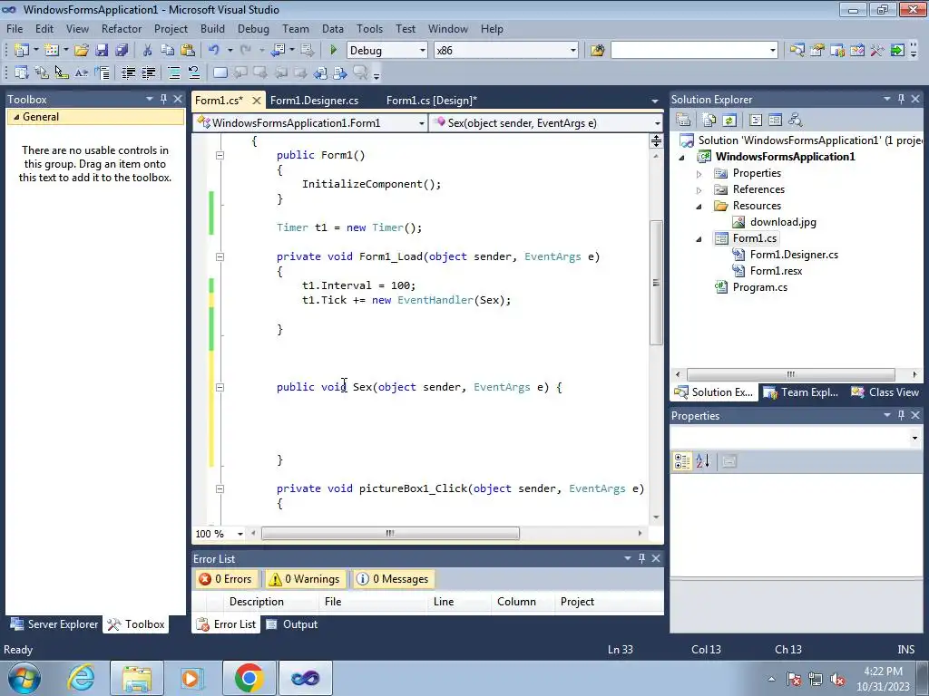Toggle the 0 Errors filter button
Viewport: 929px width, 696px height.
coord(225,579)
